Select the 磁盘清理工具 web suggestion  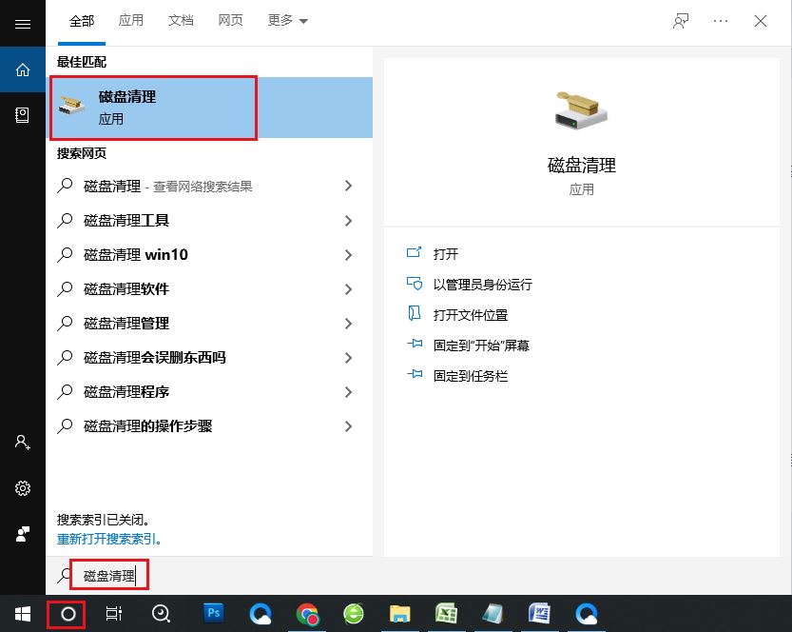[x=126, y=221]
